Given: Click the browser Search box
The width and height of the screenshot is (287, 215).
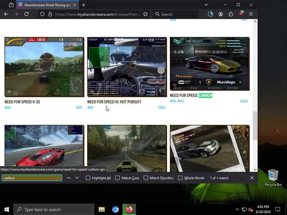Looking at the screenshot, I should (x=176, y=14).
